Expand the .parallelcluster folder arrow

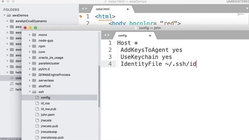(30, 63)
